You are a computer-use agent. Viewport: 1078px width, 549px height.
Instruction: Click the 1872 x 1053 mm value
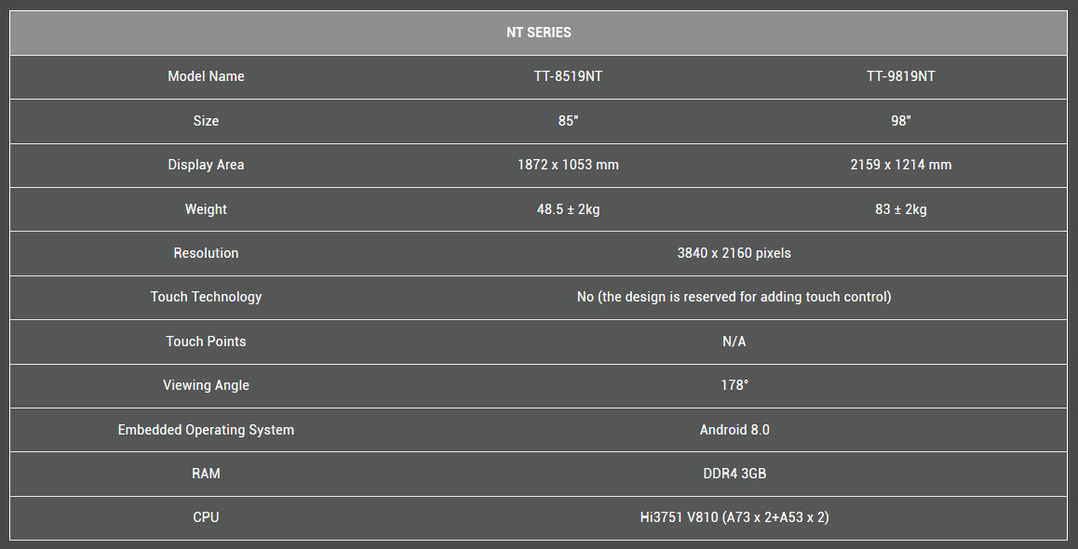click(x=568, y=165)
